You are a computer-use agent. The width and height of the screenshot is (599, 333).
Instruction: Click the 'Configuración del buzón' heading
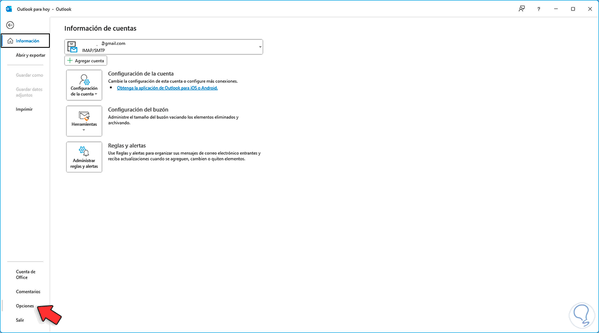[138, 109]
